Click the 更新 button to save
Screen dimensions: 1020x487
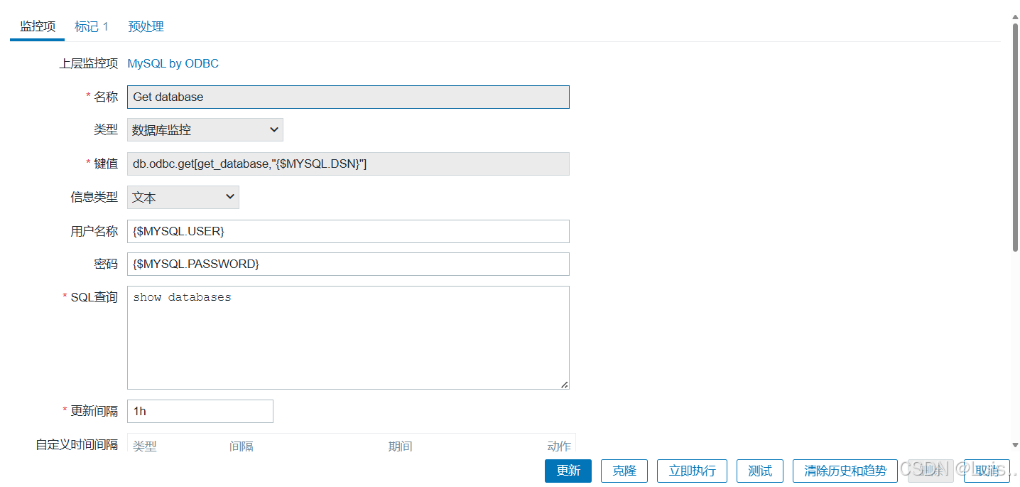[x=568, y=471]
